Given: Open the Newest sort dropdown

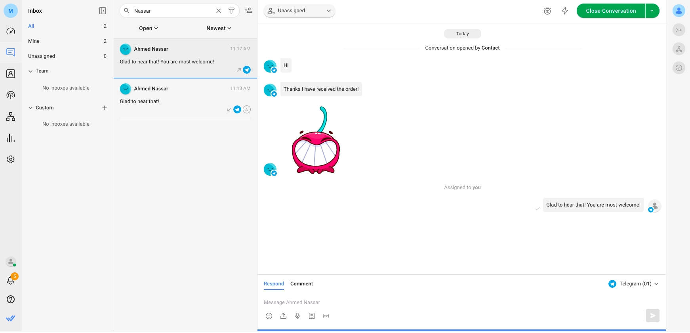Looking at the screenshot, I should [219, 28].
